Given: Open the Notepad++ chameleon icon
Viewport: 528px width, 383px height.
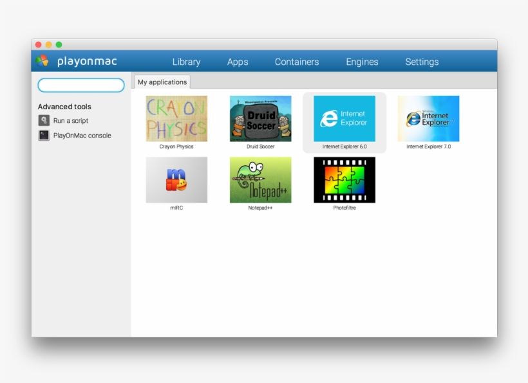Looking at the screenshot, I should click(x=260, y=180).
